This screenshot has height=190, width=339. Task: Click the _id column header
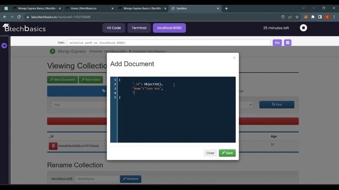(x=51, y=136)
